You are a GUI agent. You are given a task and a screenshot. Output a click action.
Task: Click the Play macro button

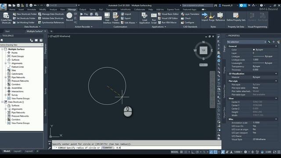click(x=84, y=14)
